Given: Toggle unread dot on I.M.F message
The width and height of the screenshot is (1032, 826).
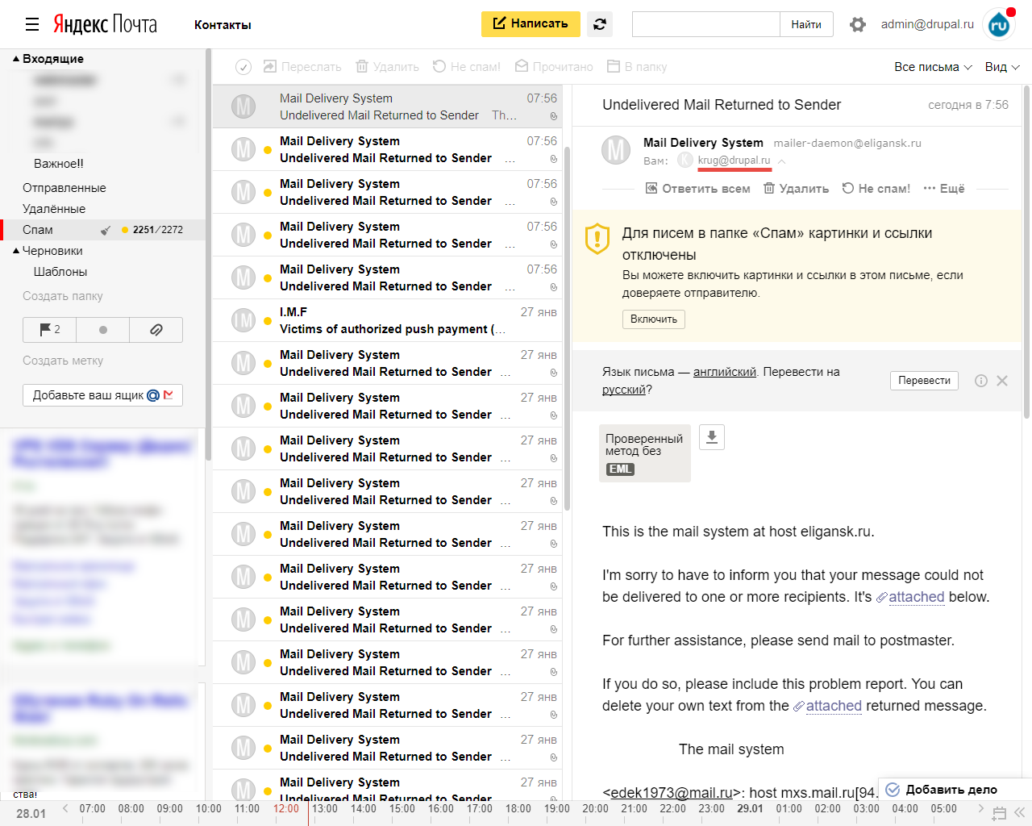Looking at the screenshot, I should point(268,320).
